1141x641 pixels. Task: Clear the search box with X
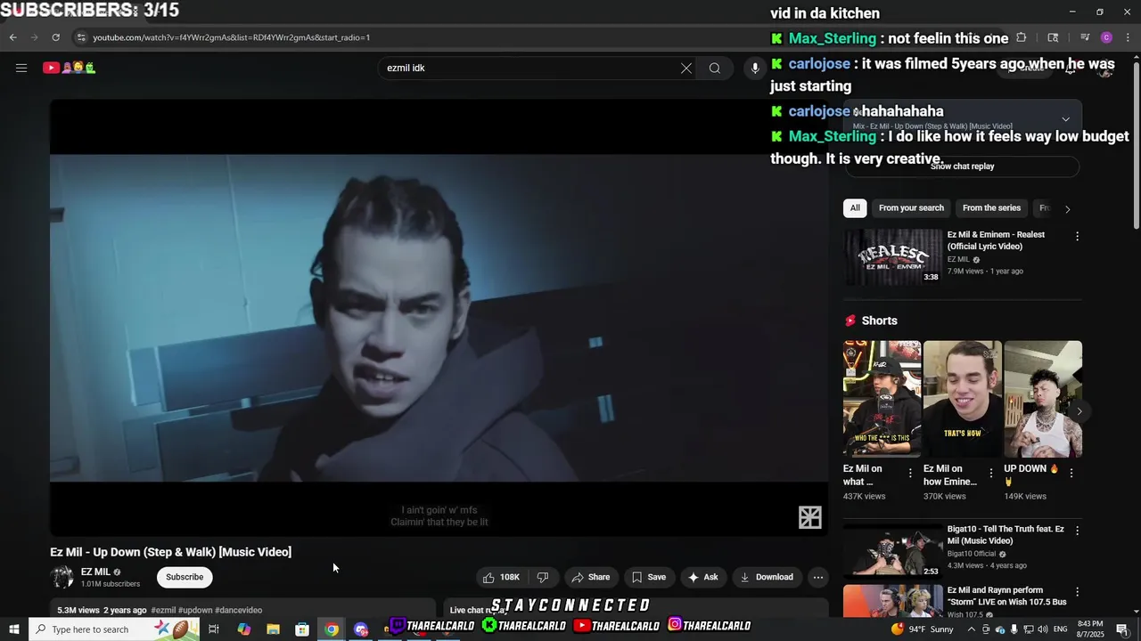click(686, 68)
